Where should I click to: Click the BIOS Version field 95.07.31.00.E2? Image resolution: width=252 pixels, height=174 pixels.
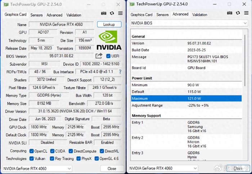coord(61,56)
